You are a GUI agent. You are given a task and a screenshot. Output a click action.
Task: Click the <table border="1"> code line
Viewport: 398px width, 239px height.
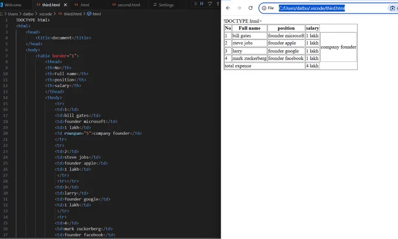[x=57, y=56]
